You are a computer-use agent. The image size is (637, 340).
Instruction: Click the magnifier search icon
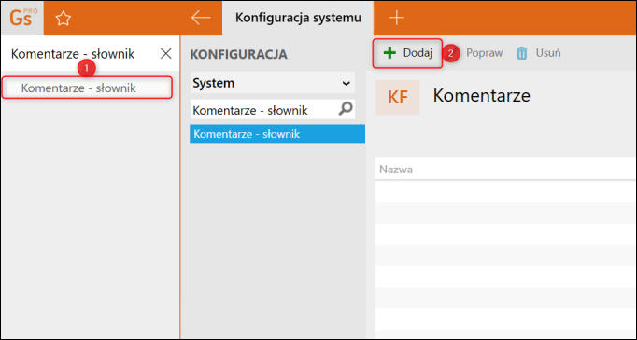[x=346, y=109]
